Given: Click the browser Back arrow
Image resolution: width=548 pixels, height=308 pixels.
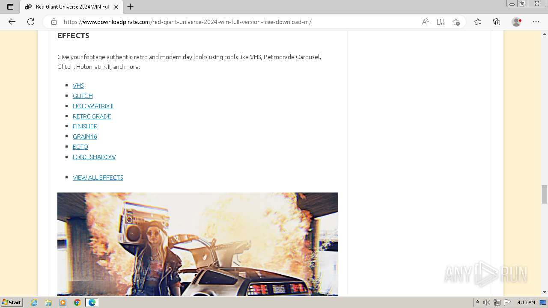Looking at the screenshot, I should (x=12, y=22).
